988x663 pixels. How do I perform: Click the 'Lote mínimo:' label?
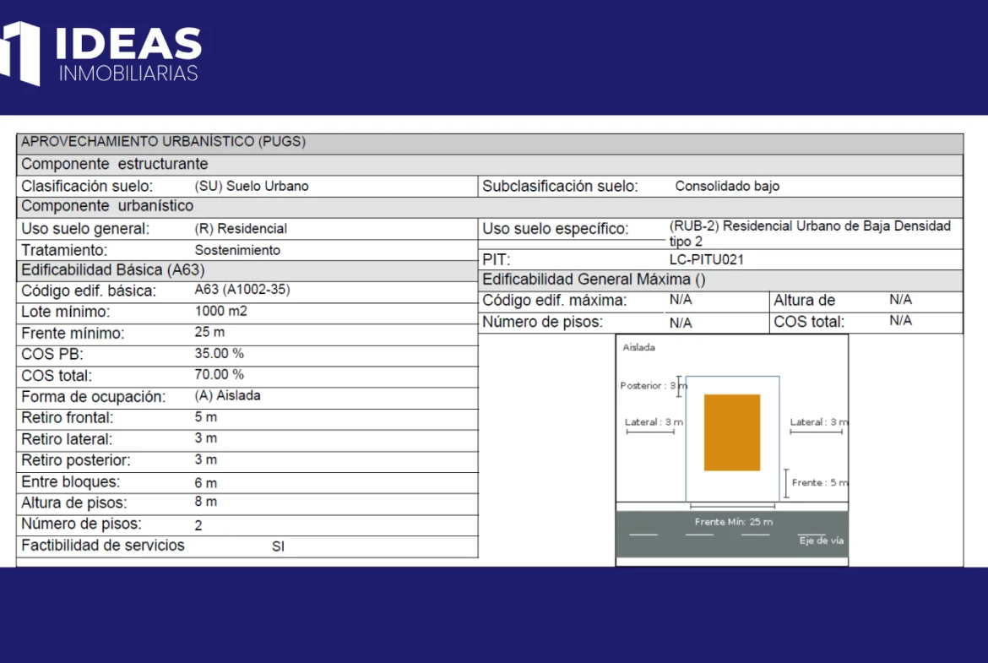point(66,312)
